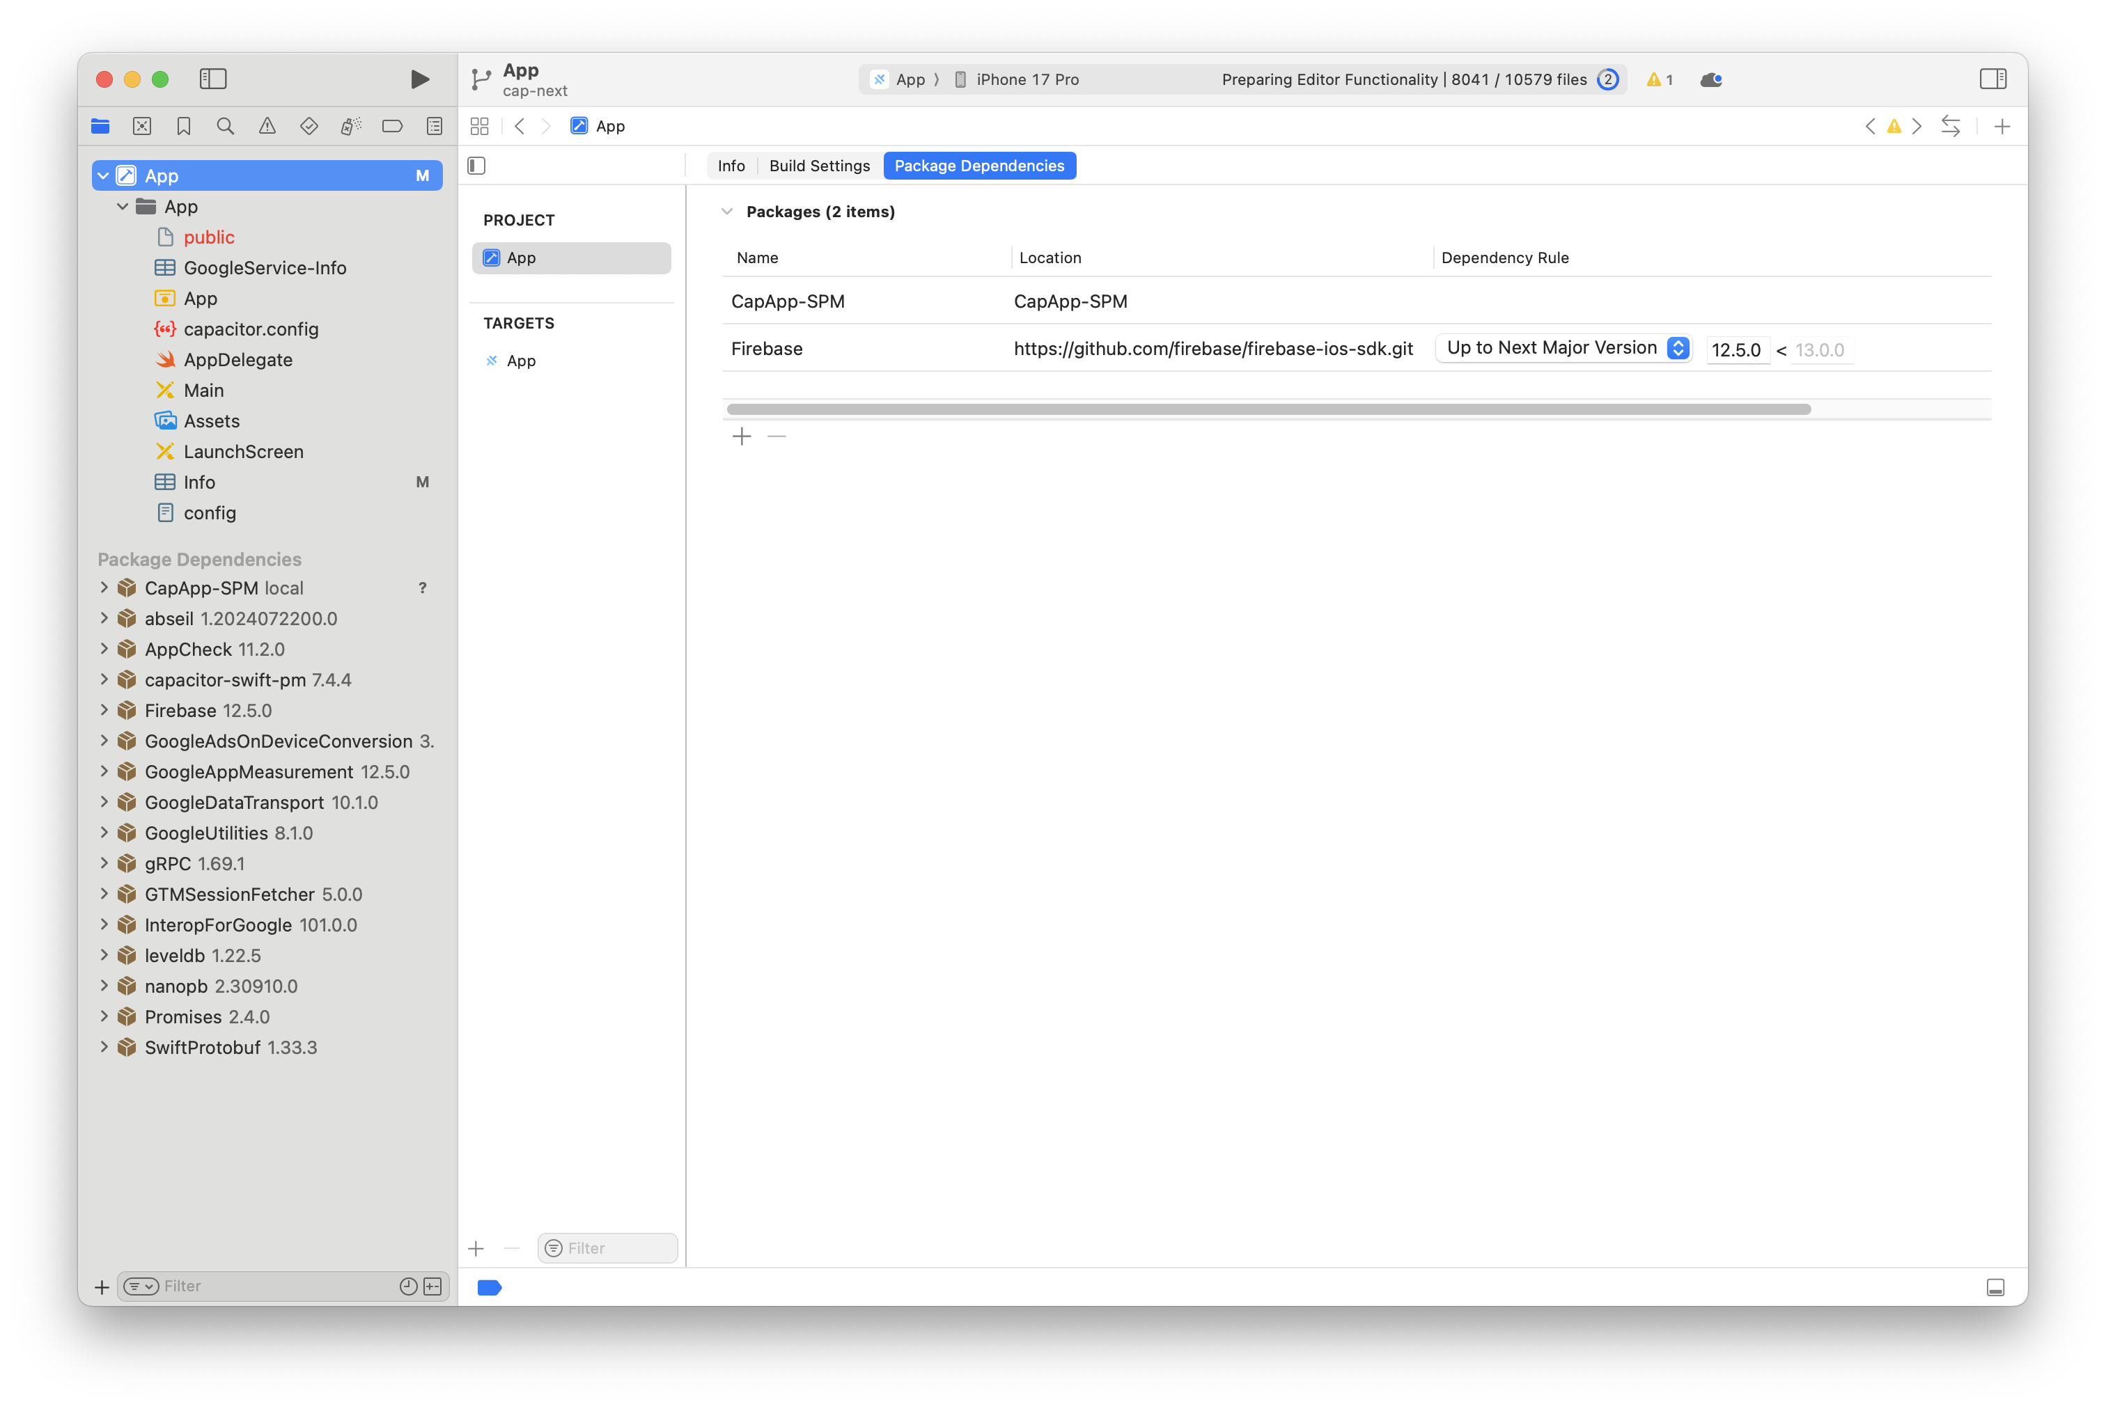
Task: Switch to the Build Settings tab
Action: (x=819, y=166)
